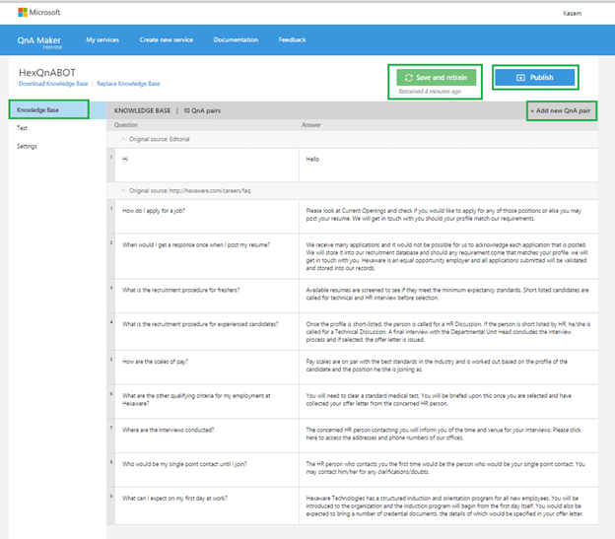The image size is (615, 539).
Task: Click answer starting 'Hexaware Technologies has a structured'
Action: click(x=448, y=506)
